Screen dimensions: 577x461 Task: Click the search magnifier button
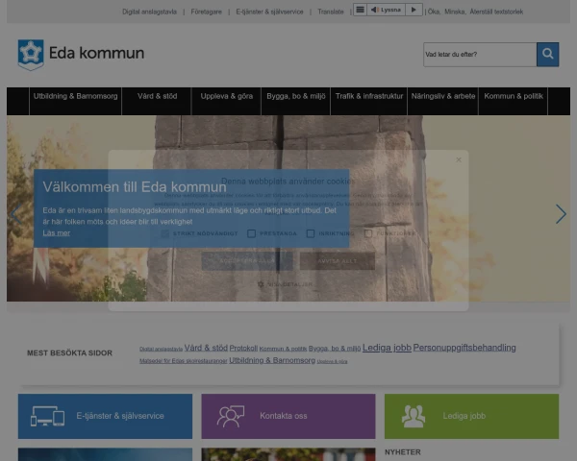[x=547, y=55]
